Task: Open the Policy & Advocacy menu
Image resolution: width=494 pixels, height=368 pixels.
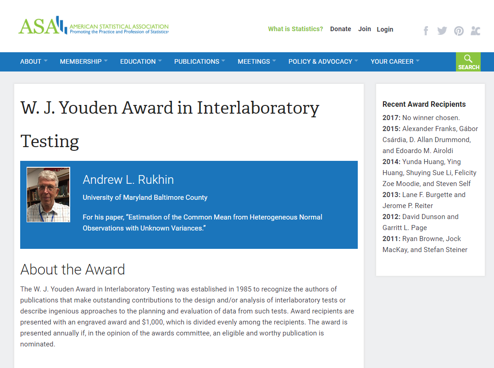Action: click(x=323, y=61)
